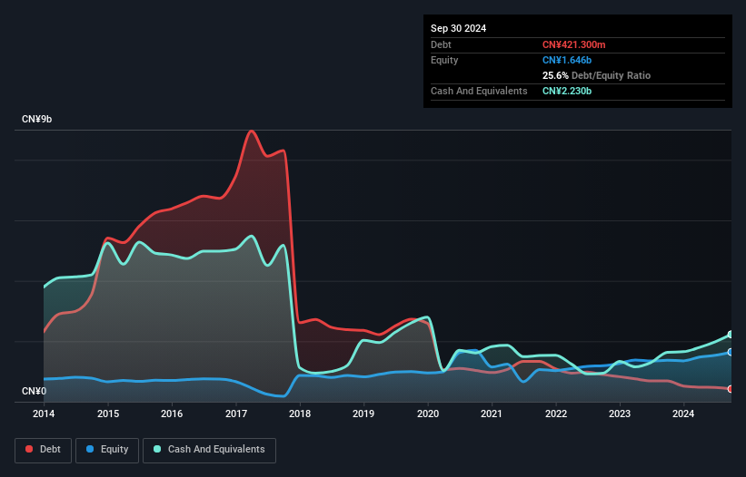Click the 2022 x-axis label
The width and height of the screenshot is (746, 477).
[556, 414]
